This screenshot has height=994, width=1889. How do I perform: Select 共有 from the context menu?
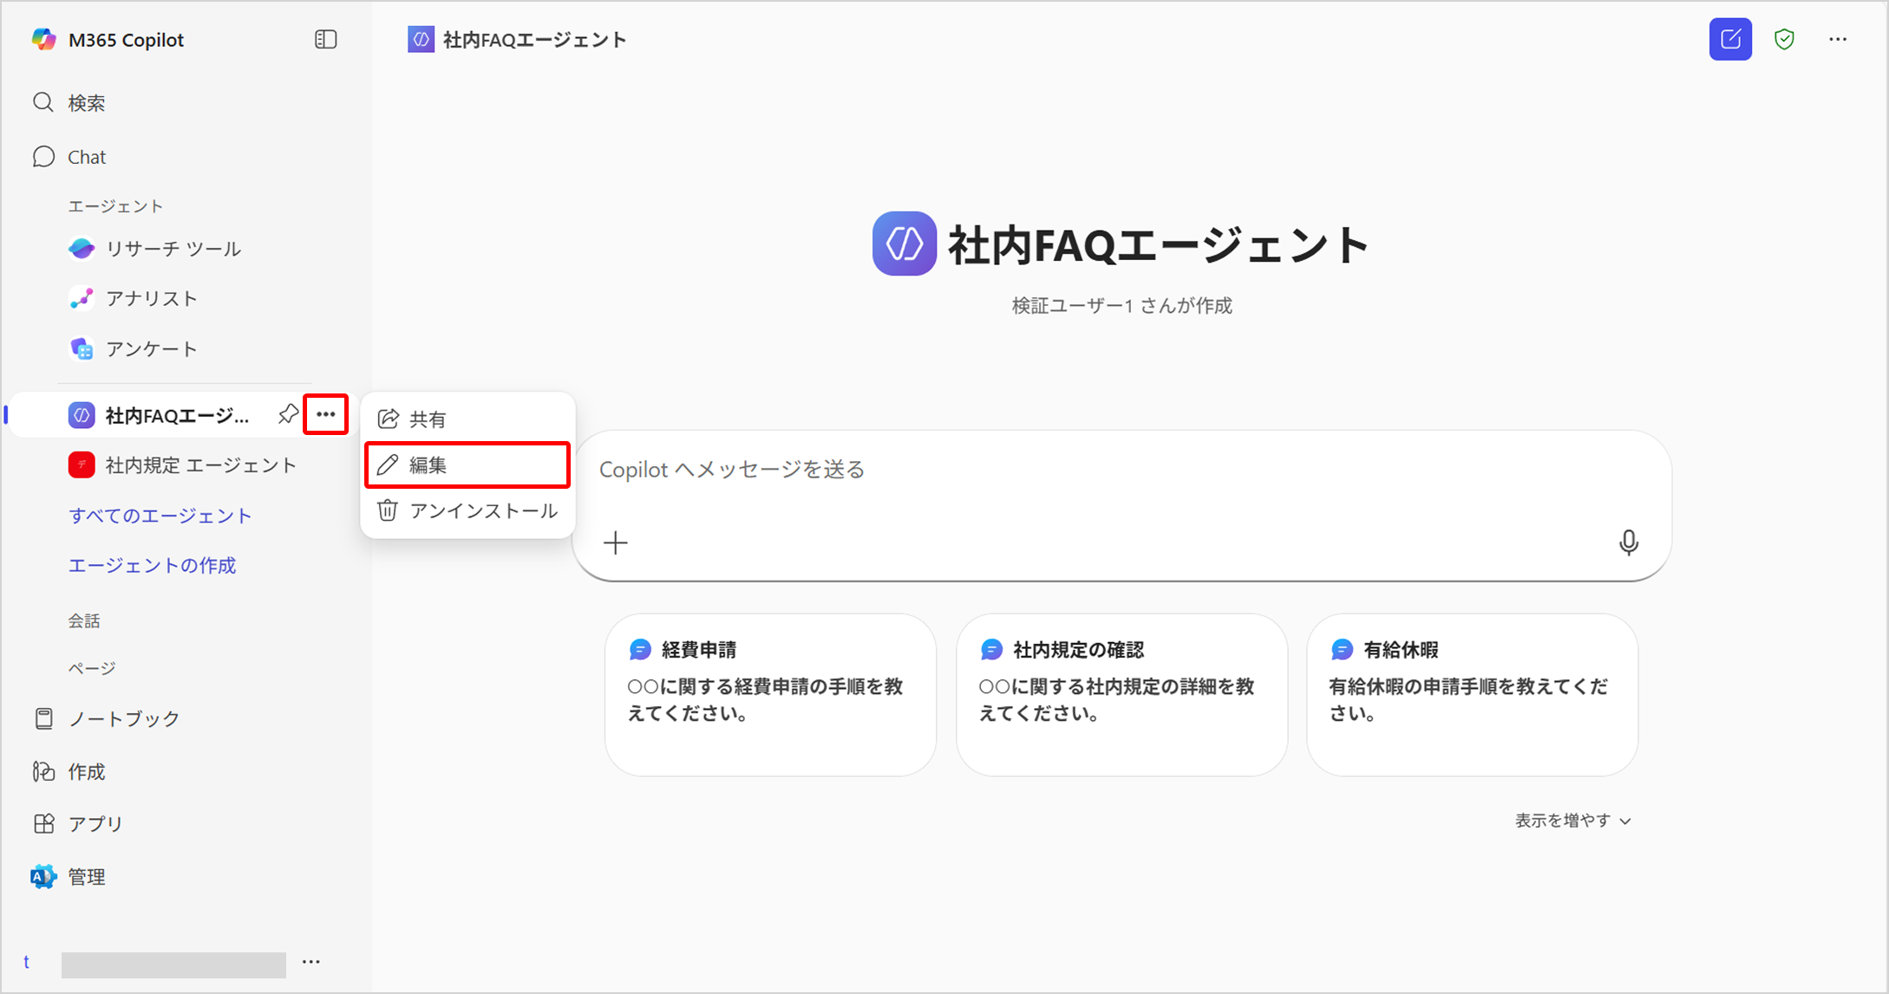click(467, 419)
